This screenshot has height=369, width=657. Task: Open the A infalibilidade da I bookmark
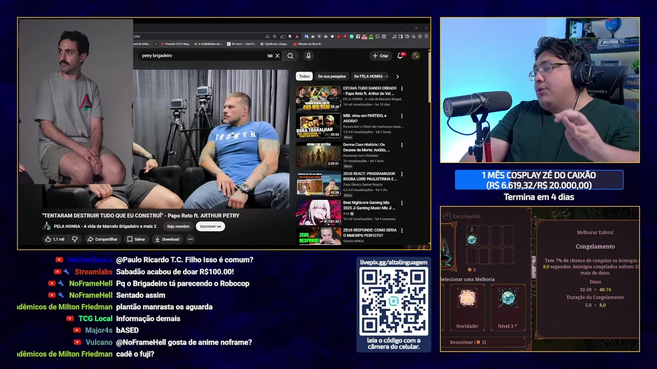click(x=207, y=44)
